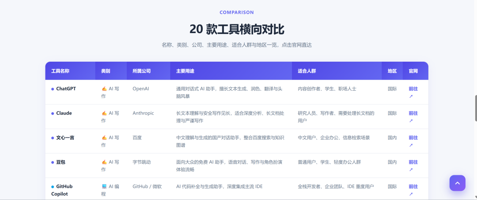Click the Claude description starting 长文本理解

[230, 117]
